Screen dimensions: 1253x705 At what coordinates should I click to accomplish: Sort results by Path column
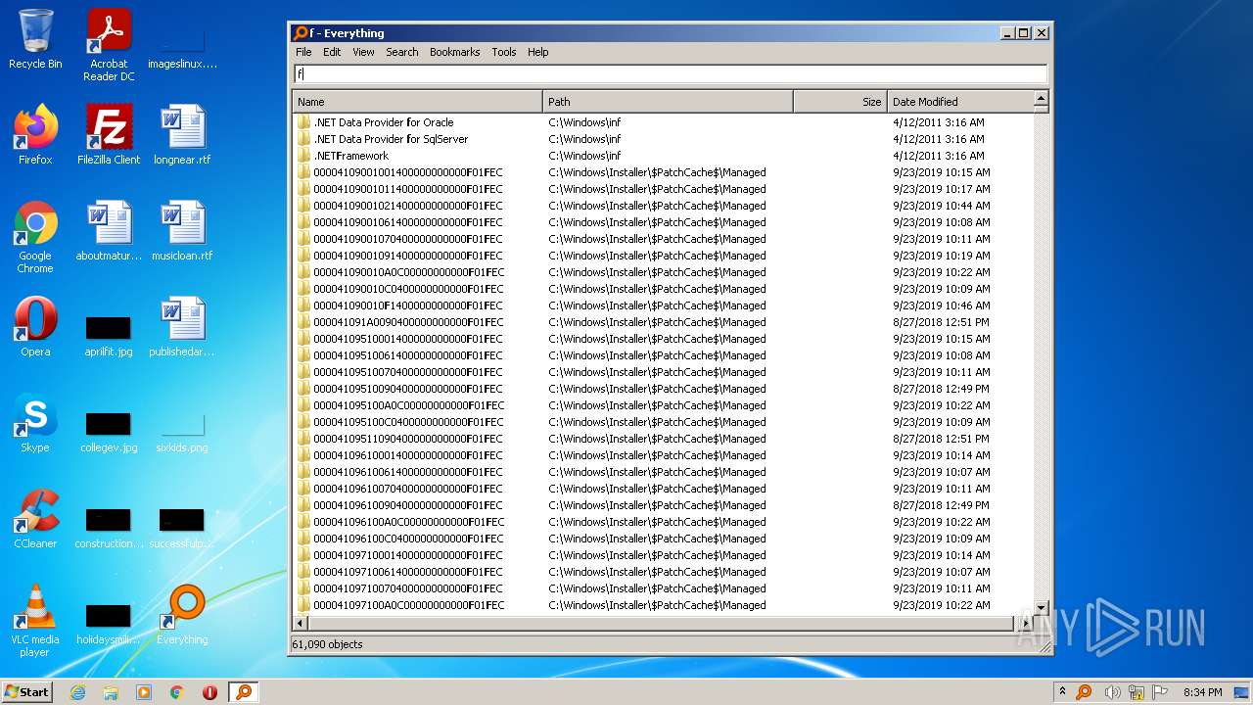(669, 101)
